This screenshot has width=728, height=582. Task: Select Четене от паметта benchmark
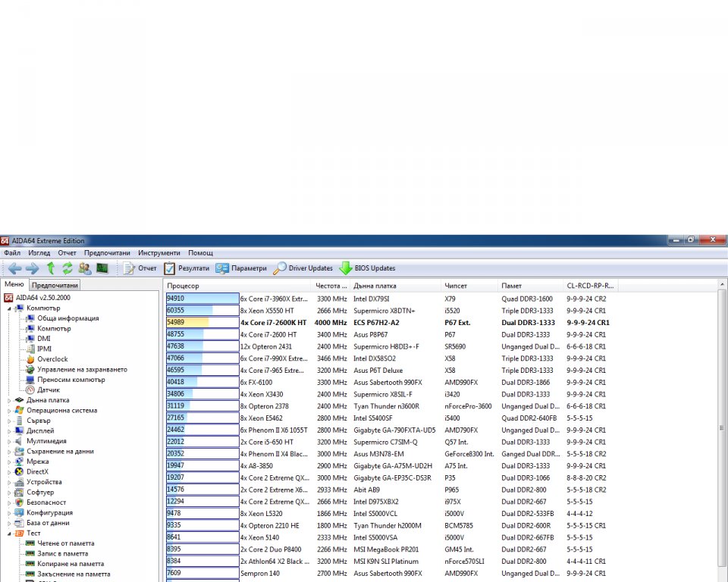[x=65, y=543]
